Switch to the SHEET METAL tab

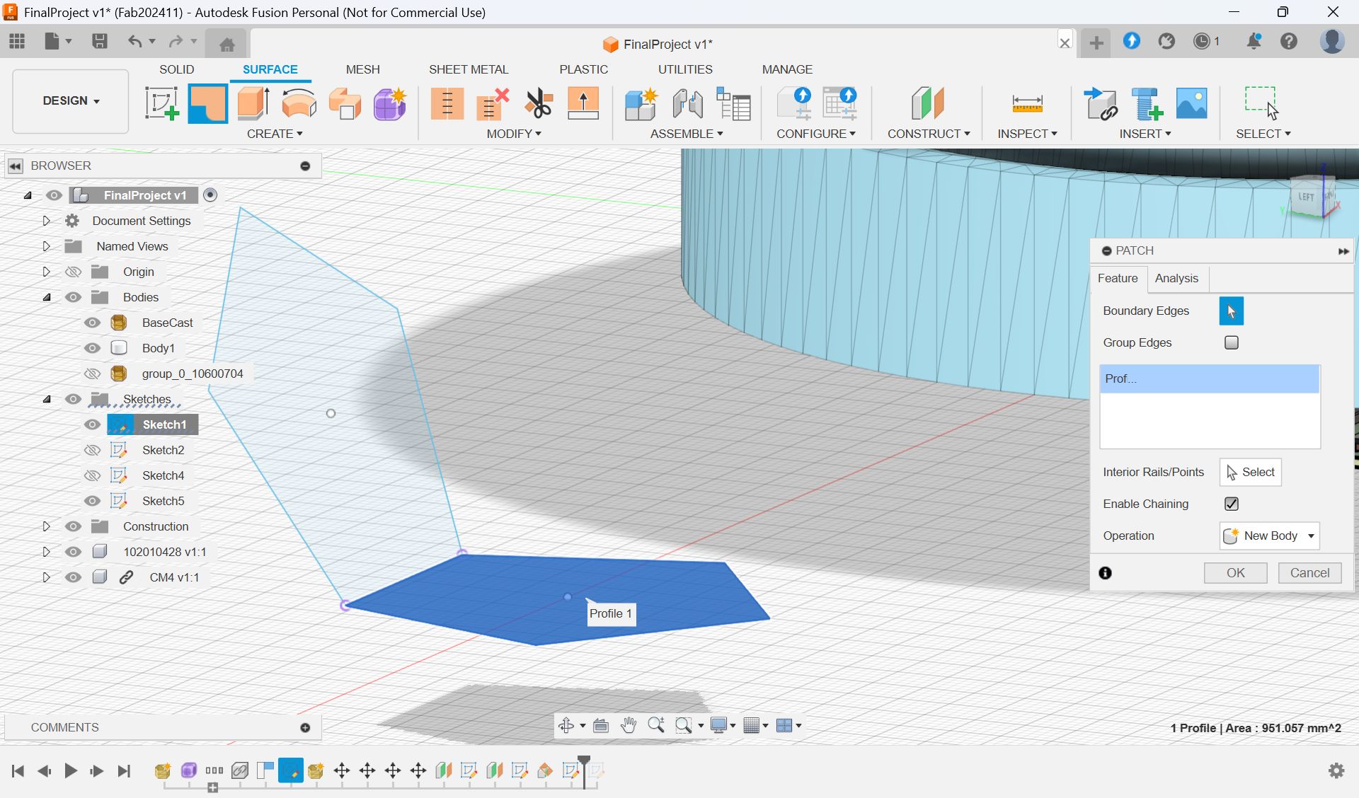coord(469,69)
